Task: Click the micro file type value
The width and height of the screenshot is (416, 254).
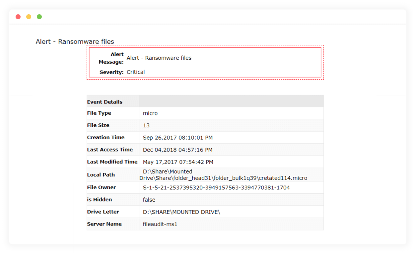Action: [x=150, y=113]
